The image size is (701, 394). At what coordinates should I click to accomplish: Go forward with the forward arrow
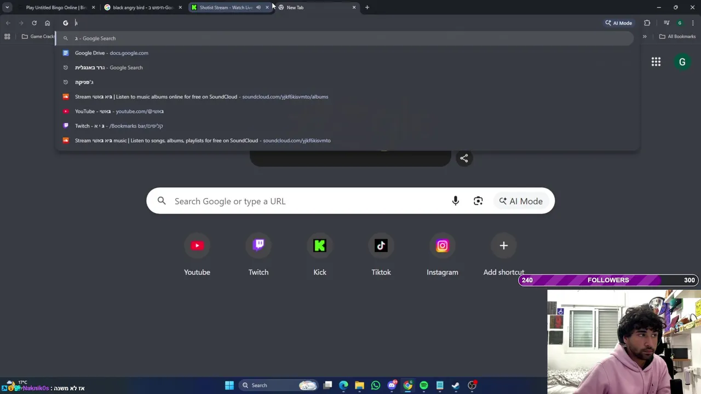click(21, 23)
